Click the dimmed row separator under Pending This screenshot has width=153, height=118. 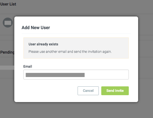coord(7,57)
